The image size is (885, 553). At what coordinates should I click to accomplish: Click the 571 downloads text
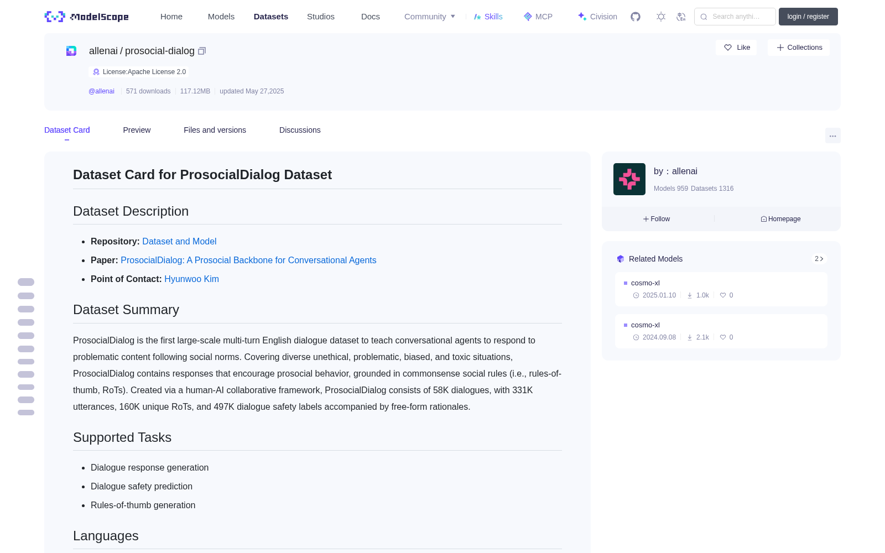148,91
